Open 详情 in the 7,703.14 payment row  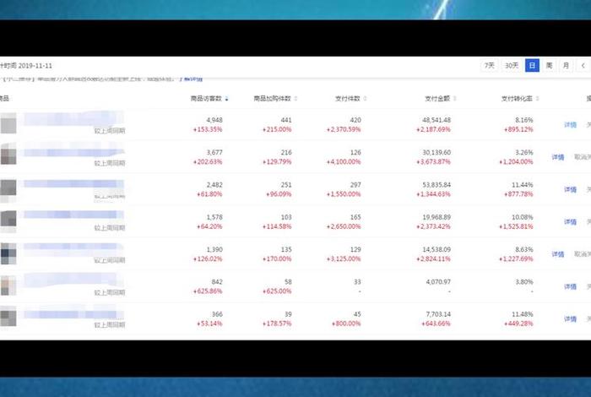point(570,318)
